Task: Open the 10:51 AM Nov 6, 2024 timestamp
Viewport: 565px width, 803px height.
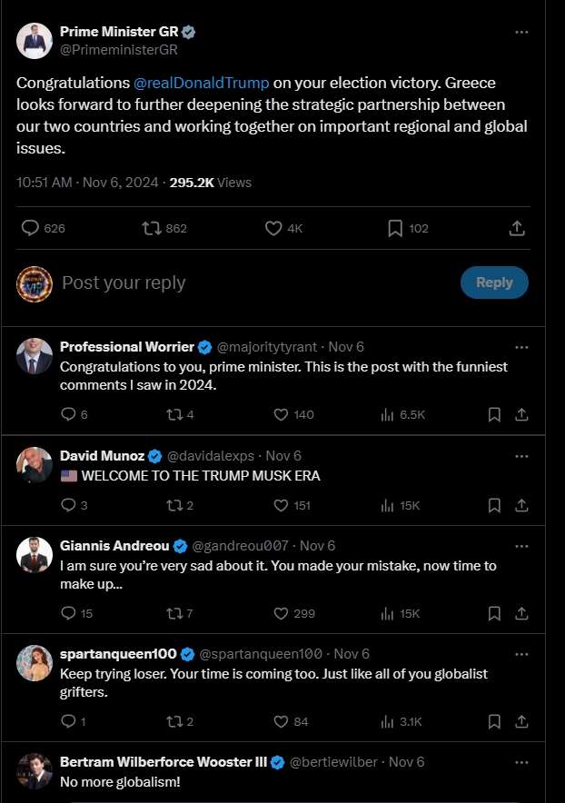Action: click(88, 182)
